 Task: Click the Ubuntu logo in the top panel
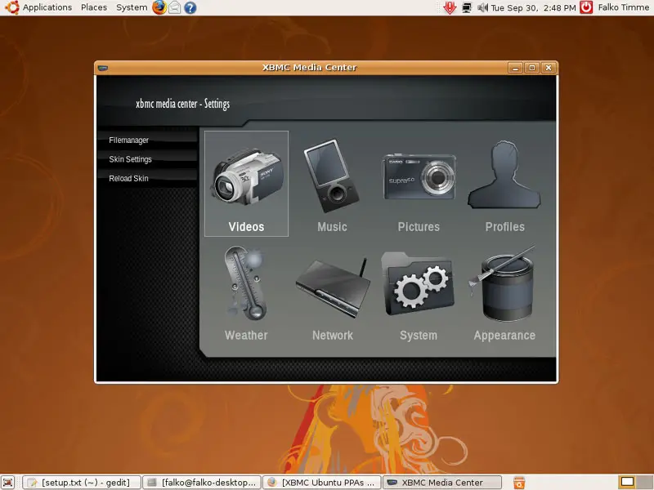[12, 7]
